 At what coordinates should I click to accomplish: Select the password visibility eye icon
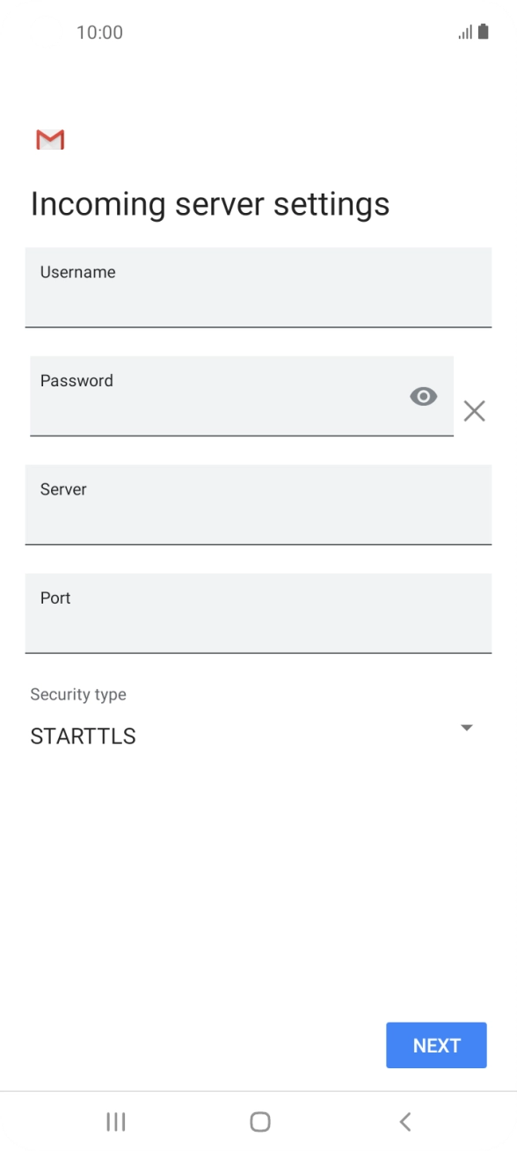click(424, 397)
